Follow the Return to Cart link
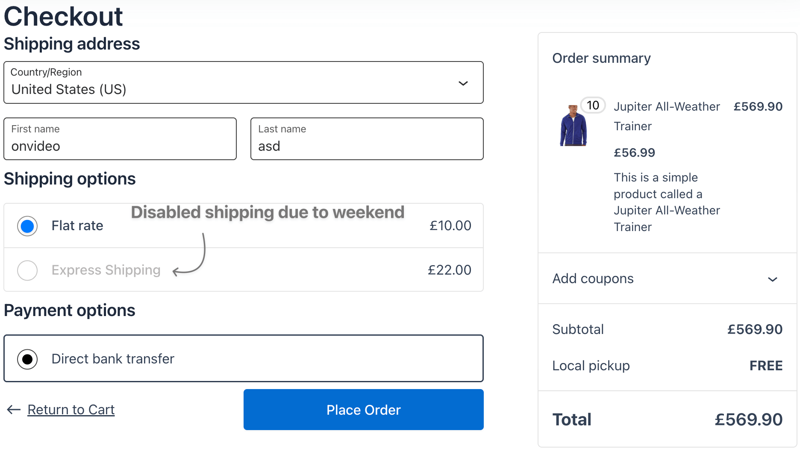The width and height of the screenshot is (800, 451). [71, 410]
